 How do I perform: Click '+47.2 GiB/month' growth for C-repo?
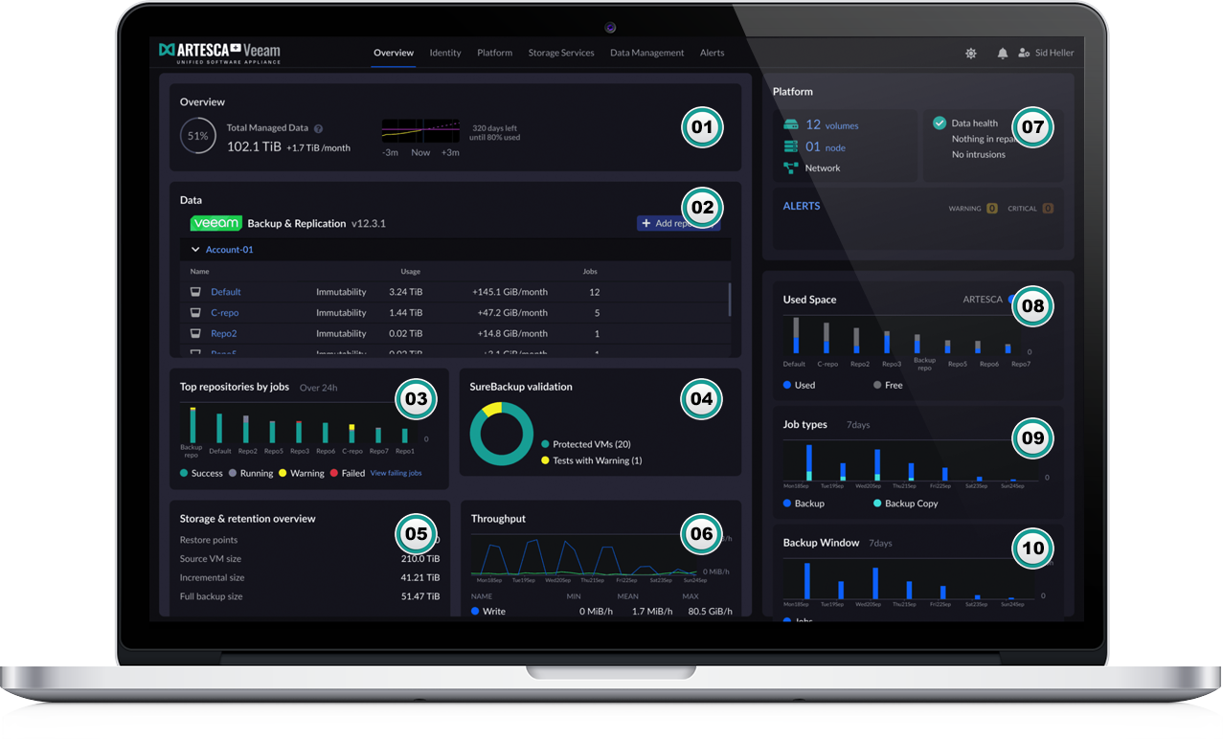pyautogui.click(x=510, y=313)
